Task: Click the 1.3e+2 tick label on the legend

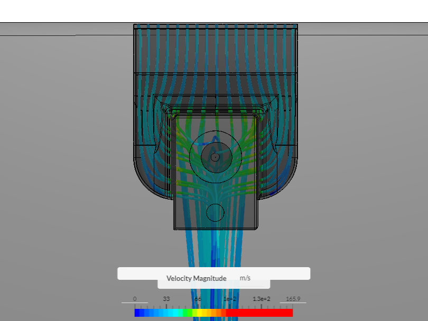Action: pos(261,299)
